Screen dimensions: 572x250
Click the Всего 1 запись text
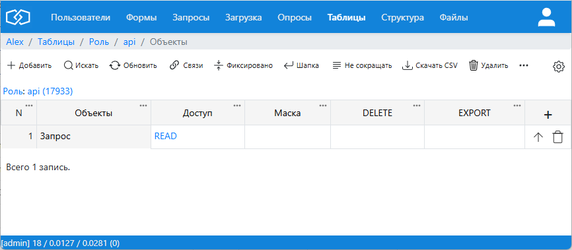[x=38, y=168]
